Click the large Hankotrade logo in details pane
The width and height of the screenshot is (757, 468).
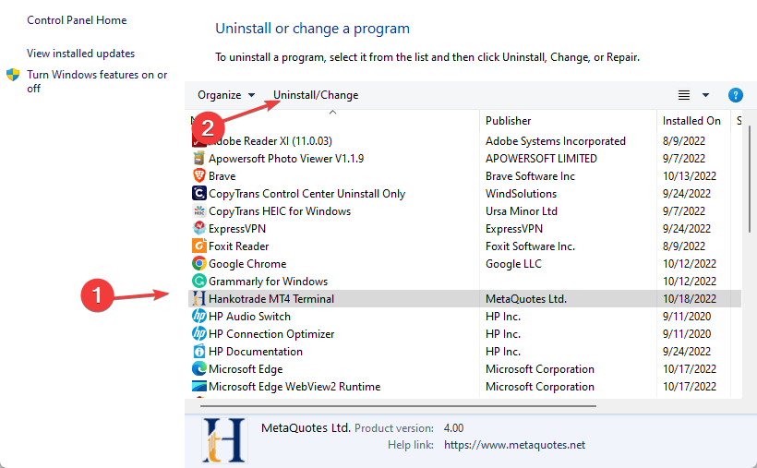click(x=224, y=440)
